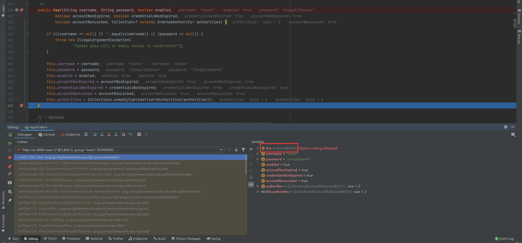Toggle the breakpoint on line 108
This screenshot has width=522, height=243.
(x=21, y=10)
